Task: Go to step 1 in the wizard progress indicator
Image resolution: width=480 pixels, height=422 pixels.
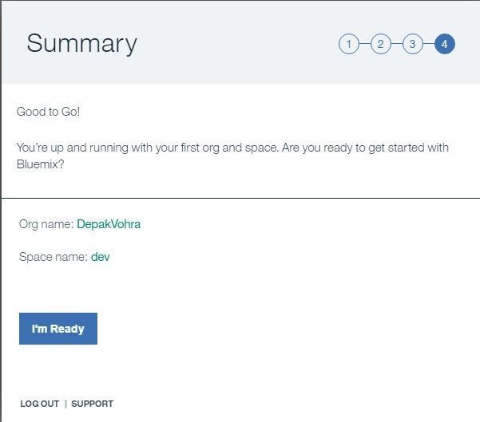Action: pos(349,44)
